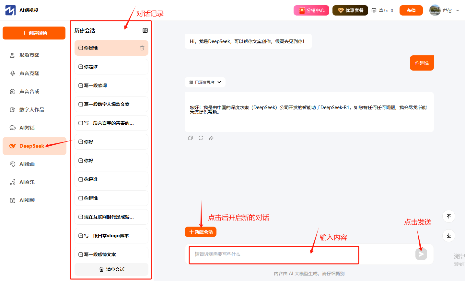The height and width of the screenshot is (281, 465).
Task: Click the 声音合成 waveform icon
Action: click(13, 92)
